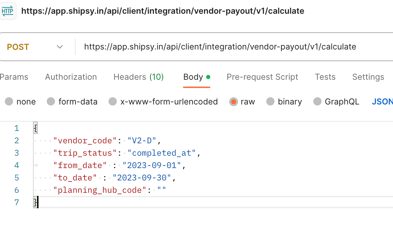This screenshot has width=393, height=233.
Task: Click the HTTP request type icon
Action: [x=8, y=11]
